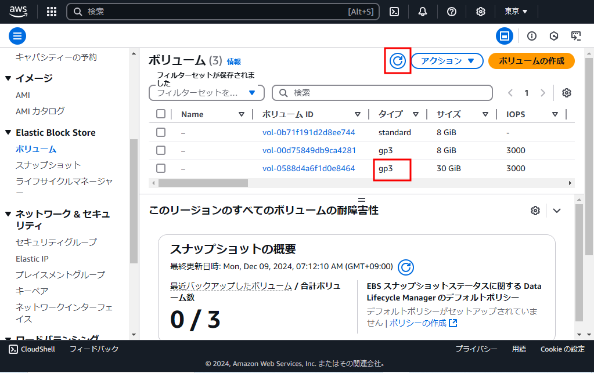Click the sidebar vertical scrollbar thumb
This screenshot has height=373, width=594.
134,201
